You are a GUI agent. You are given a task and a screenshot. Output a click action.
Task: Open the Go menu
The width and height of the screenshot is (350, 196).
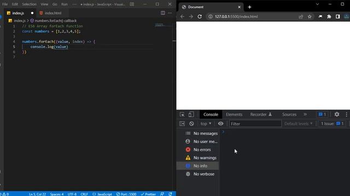click(55, 4)
